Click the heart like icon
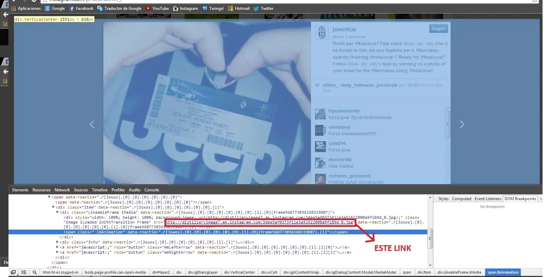The image size is (550, 277). (x=317, y=85)
